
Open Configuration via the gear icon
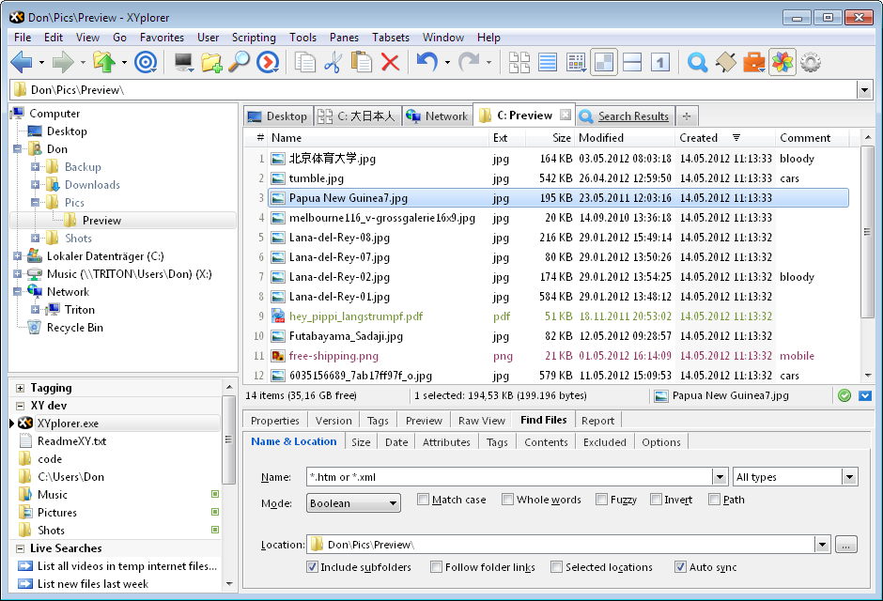point(811,63)
